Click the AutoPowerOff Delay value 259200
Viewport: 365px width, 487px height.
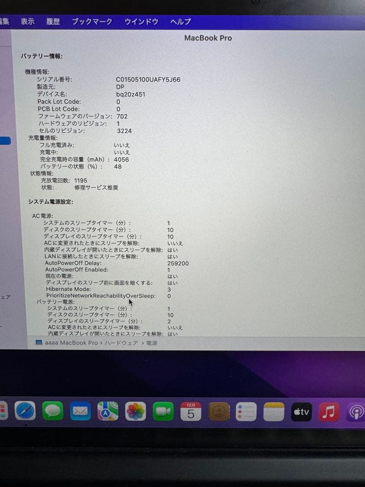tap(178, 263)
